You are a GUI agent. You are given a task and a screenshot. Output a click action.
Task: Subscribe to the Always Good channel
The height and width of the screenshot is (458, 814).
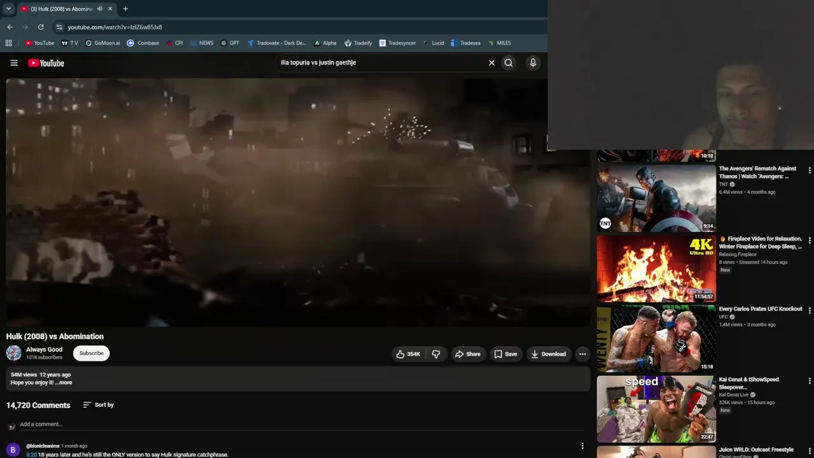coord(91,353)
